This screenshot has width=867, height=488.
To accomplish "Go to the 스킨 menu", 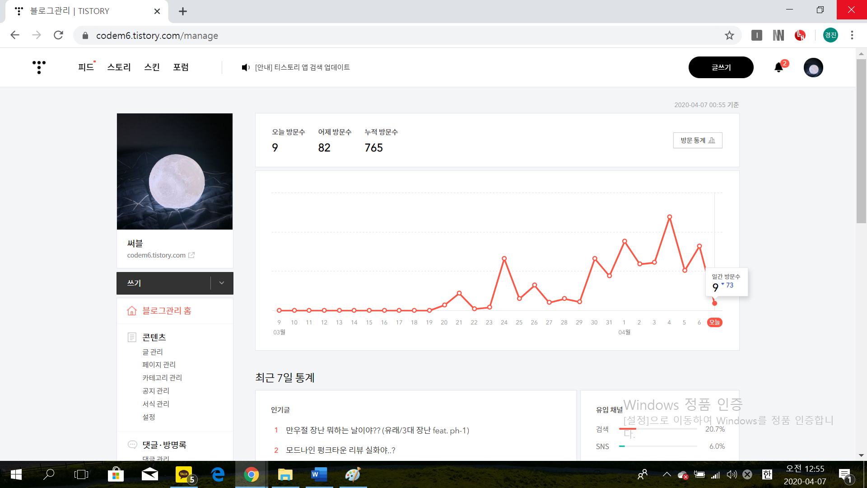I will tap(152, 67).
